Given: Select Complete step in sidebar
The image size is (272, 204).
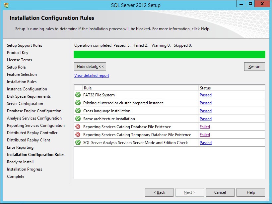Looking at the screenshot, I should click(x=16, y=177).
